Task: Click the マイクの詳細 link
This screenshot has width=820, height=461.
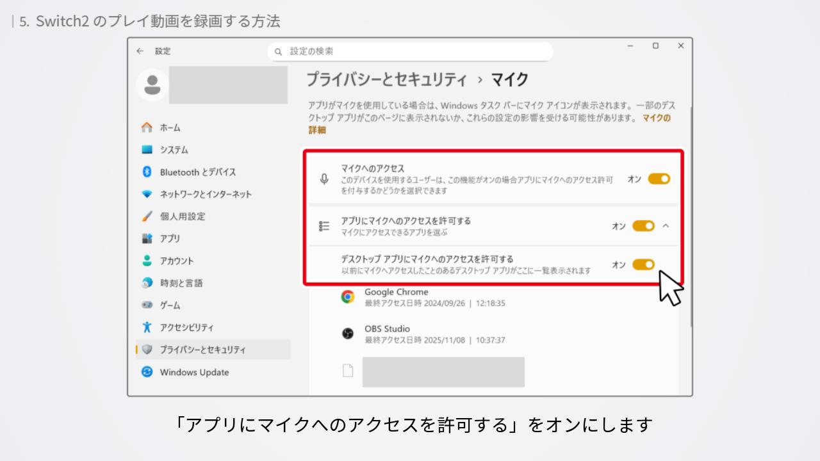Action: point(656,118)
